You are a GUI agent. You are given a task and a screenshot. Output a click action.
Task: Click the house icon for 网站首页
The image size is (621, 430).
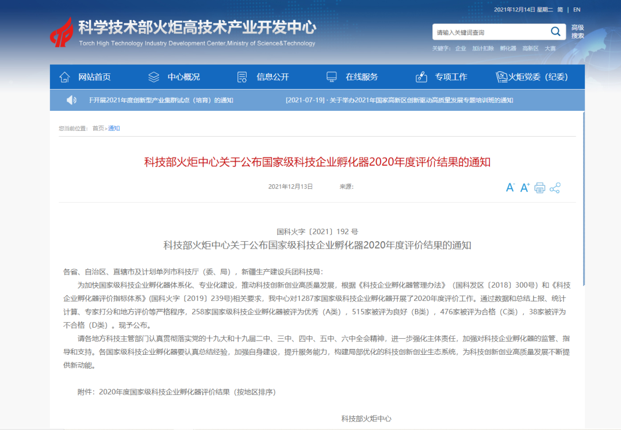click(64, 77)
